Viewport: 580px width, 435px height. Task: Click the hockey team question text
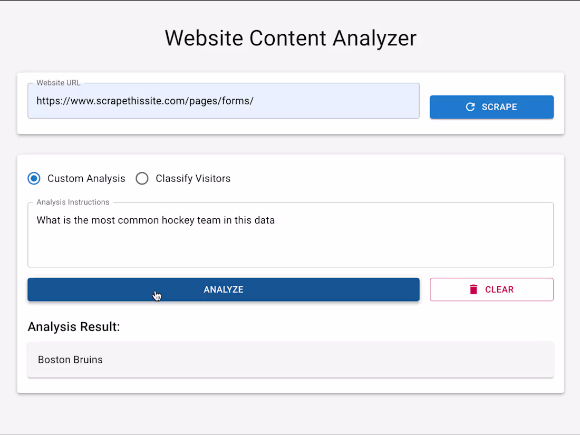pyautogui.click(x=155, y=220)
